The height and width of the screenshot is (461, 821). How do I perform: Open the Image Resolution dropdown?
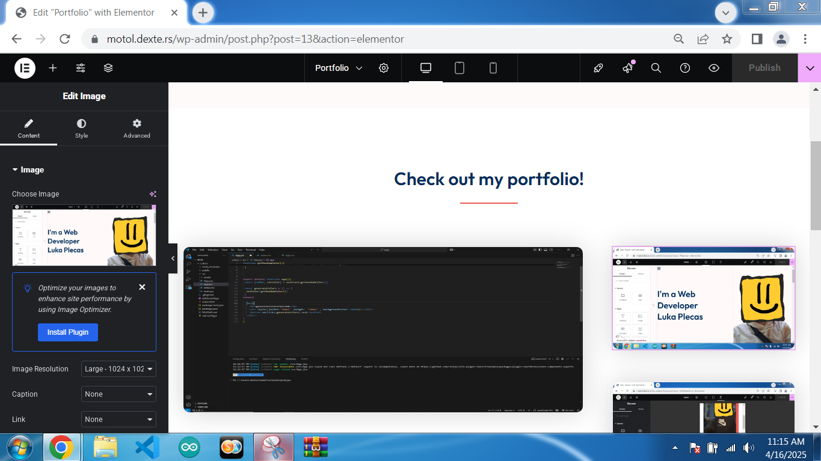point(118,369)
